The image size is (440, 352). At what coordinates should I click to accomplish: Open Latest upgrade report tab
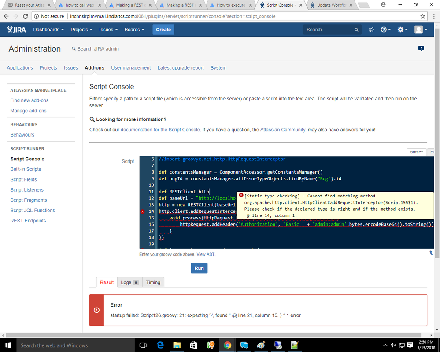[181, 68]
